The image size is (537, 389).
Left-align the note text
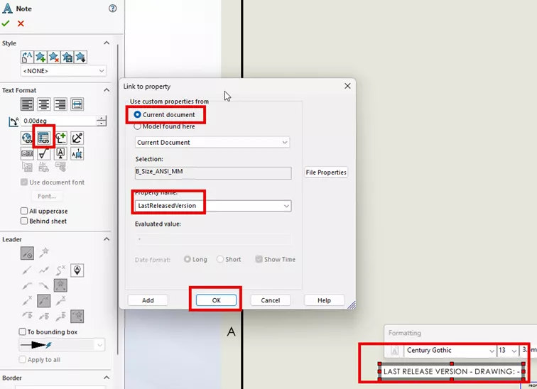point(27,104)
